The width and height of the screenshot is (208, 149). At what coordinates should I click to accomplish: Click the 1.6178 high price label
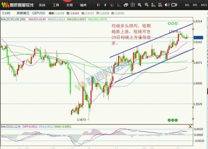click(173, 31)
